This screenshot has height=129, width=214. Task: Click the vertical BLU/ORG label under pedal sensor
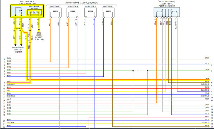[176, 25]
